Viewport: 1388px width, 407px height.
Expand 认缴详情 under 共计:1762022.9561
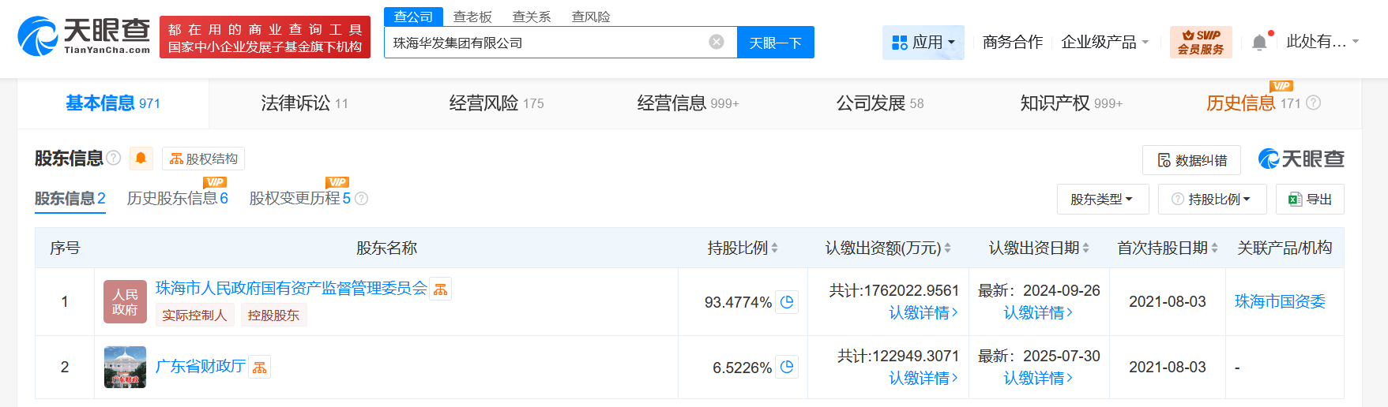pos(923,313)
